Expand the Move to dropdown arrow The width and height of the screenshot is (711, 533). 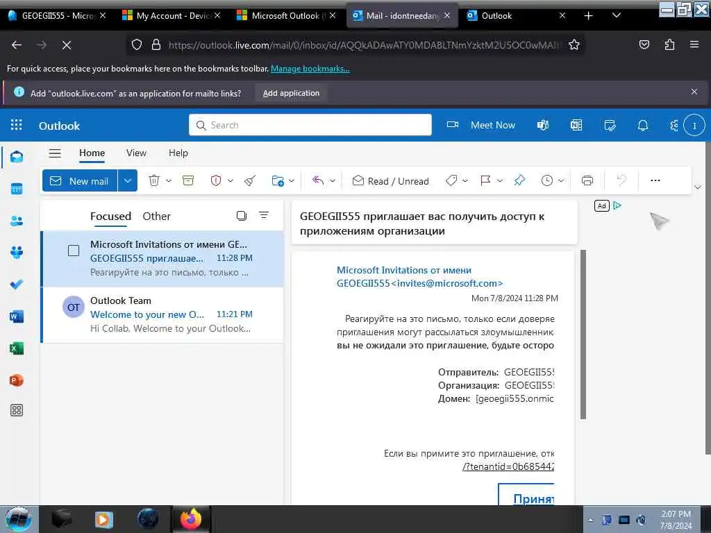pyautogui.click(x=292, y=180)
